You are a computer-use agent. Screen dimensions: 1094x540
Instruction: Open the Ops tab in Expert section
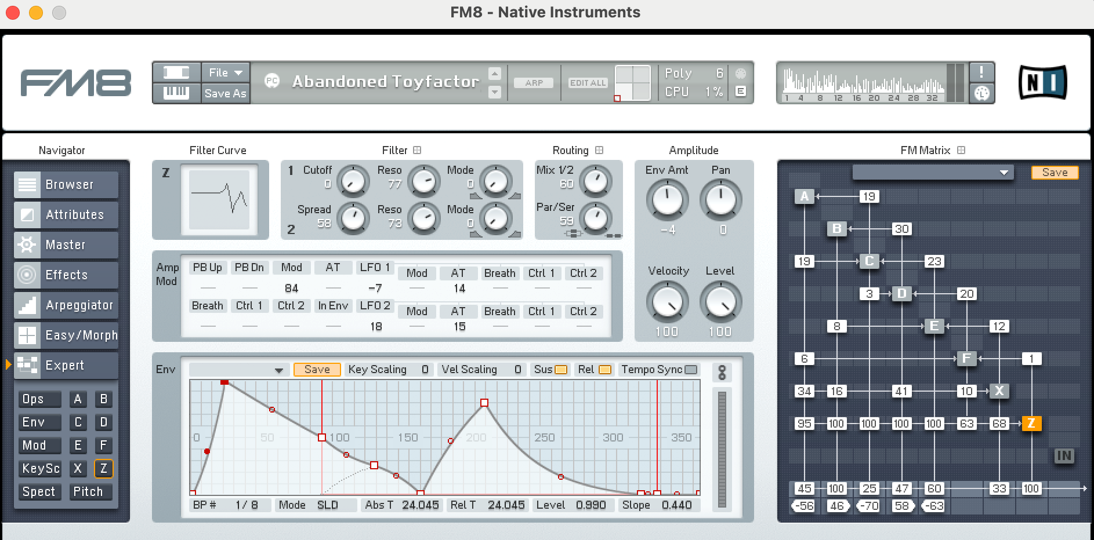pyautogui.click(x=39, y=399)
